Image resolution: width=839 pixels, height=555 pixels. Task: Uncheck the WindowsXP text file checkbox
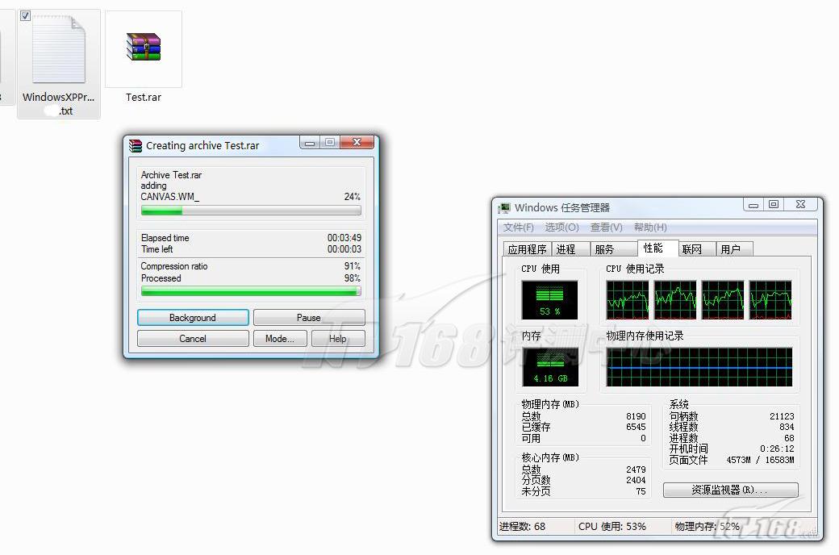click(x=26, y=16)
